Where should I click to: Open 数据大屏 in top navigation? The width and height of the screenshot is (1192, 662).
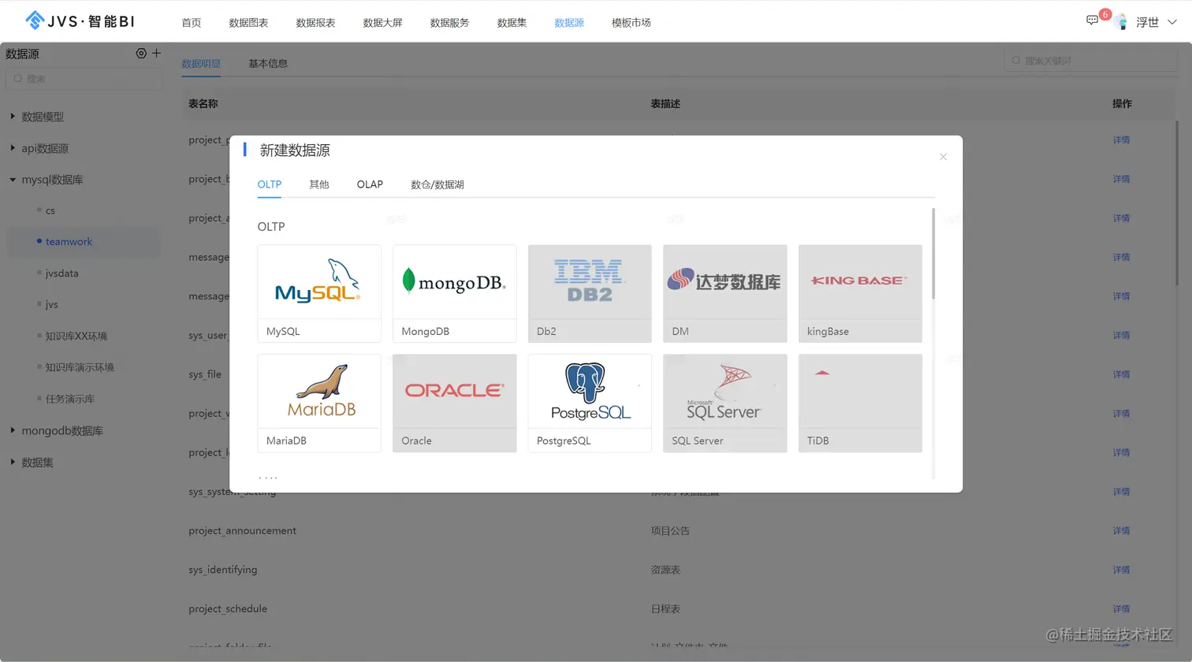tap(382, 23)
